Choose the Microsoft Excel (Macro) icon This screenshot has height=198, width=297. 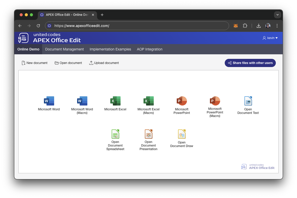pos(148,101)
